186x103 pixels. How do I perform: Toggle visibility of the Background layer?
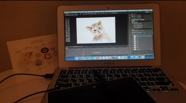[x=132, y=49]
